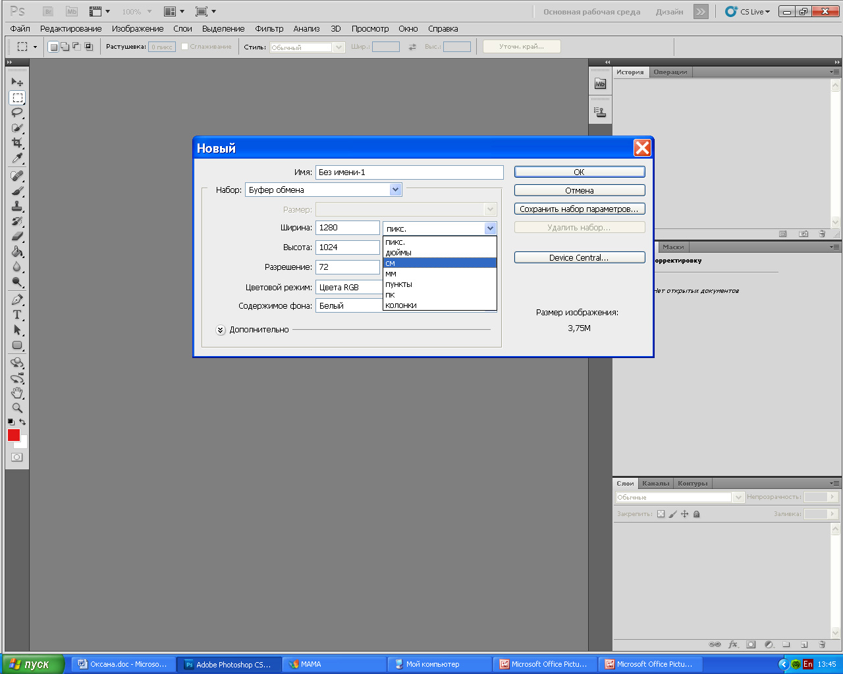Click the white background color swatch

(24, 444)
